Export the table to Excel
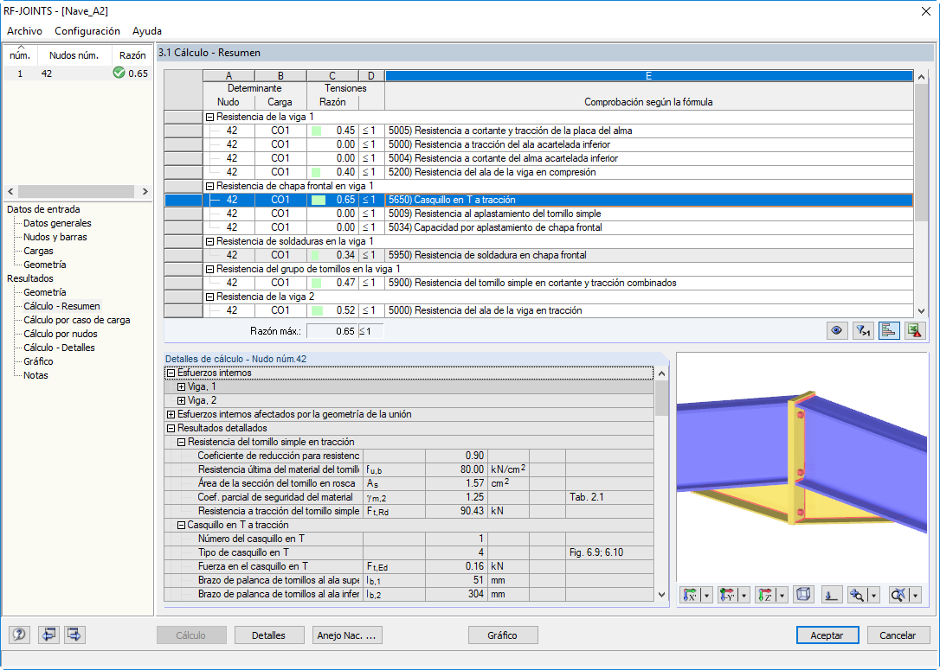 [x=914, y=330]
